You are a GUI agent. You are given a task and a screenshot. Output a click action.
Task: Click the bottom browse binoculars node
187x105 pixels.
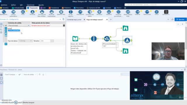pyautogui.click(x=125, y=51)
